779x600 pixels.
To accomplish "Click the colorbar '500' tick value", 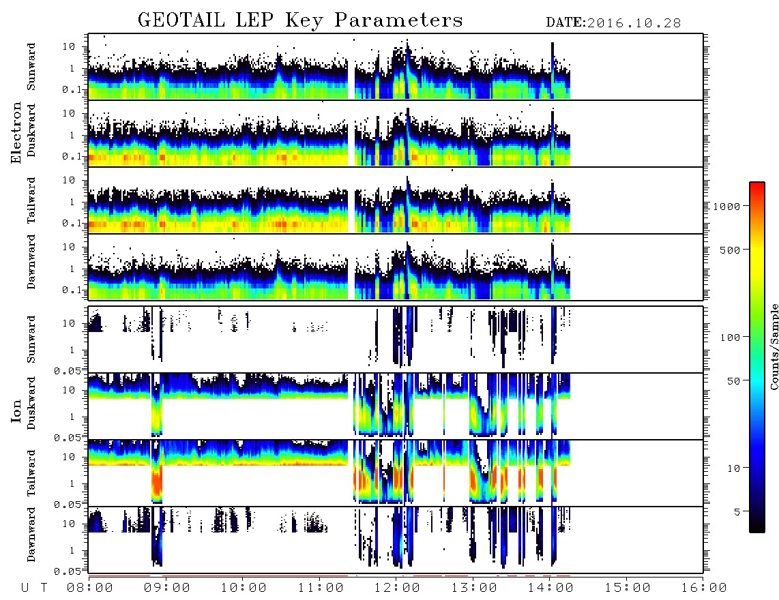I will click(730, 250).
